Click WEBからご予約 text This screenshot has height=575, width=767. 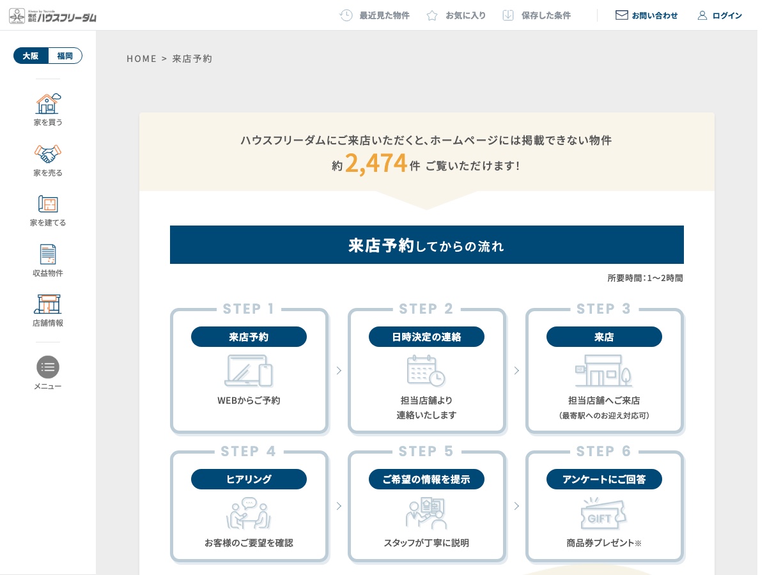[249, 401]
